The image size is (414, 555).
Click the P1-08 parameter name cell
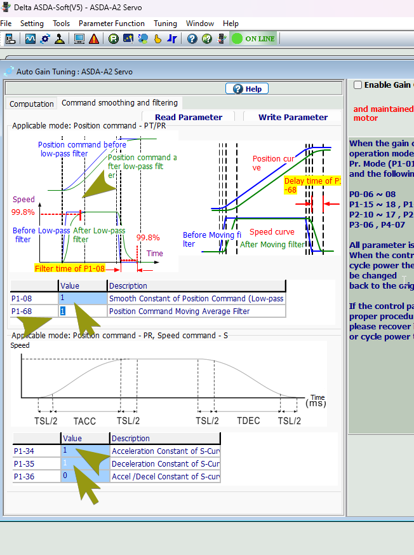[x=34, y=298]
